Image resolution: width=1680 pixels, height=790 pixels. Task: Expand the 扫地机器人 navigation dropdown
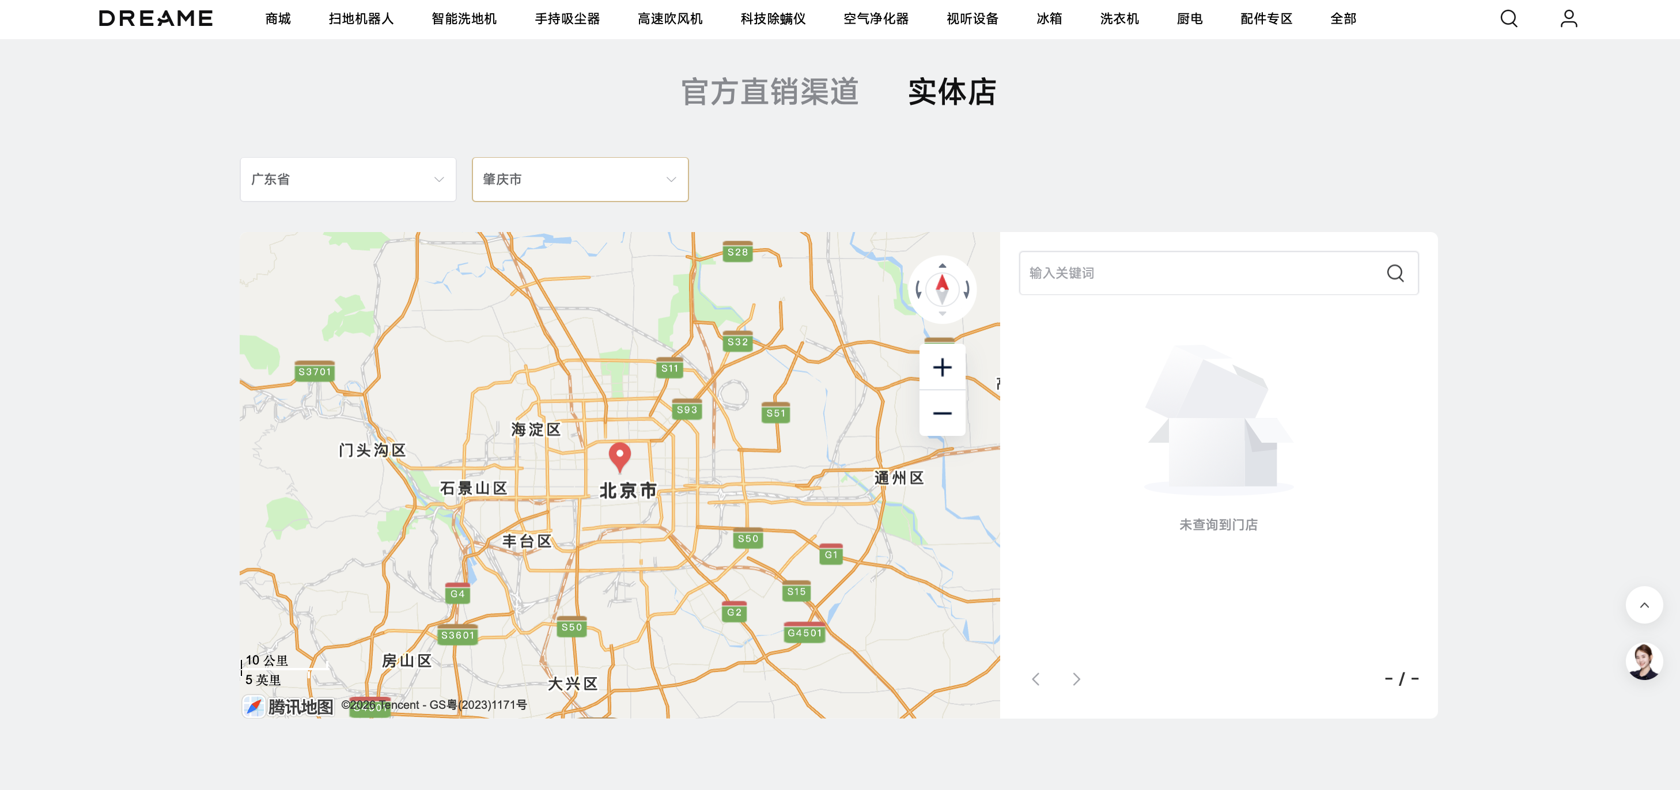click(361, 19)
